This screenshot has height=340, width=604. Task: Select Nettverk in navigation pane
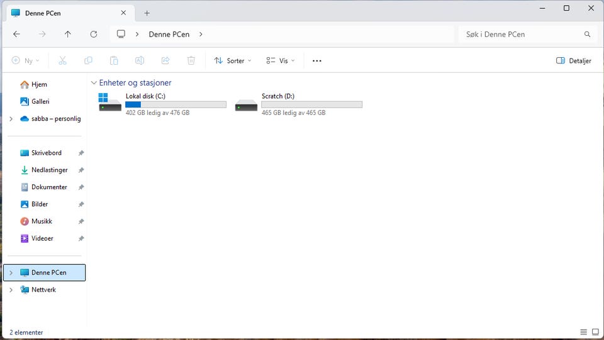(44, 290)
